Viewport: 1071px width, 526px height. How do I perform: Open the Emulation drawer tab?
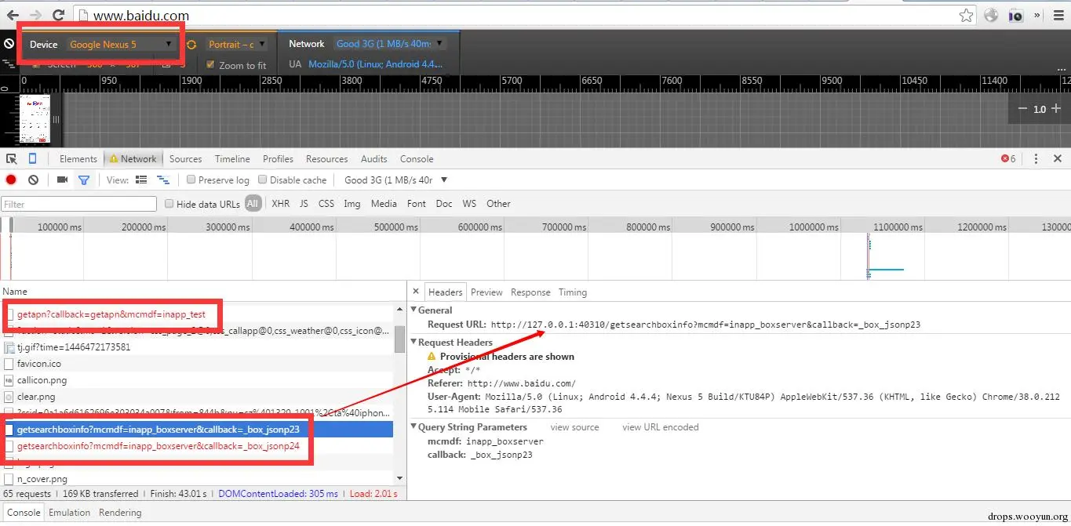tap(70, 513)
